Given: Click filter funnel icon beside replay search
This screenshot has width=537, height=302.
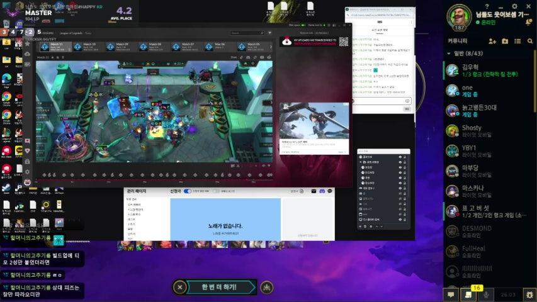Looking at the screenshot, I should point(269,33).
